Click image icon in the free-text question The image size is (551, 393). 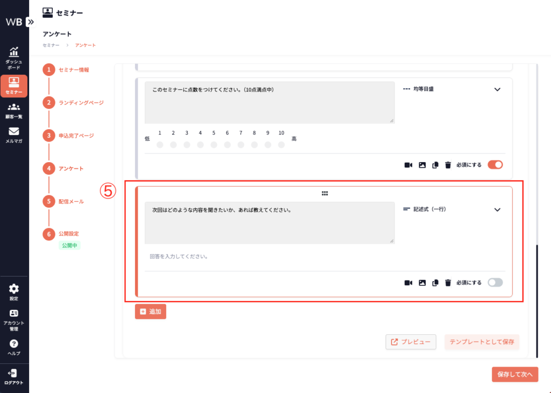pos(422,283)
